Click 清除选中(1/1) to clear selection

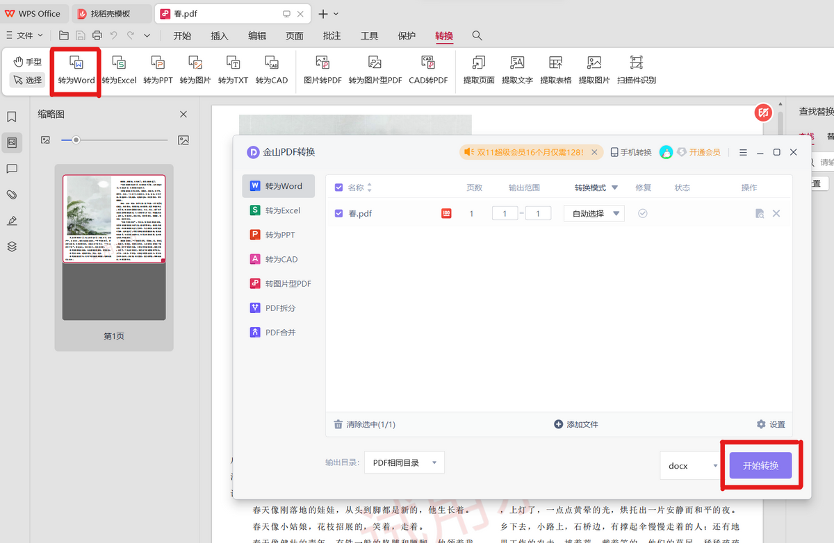point(365,424)
